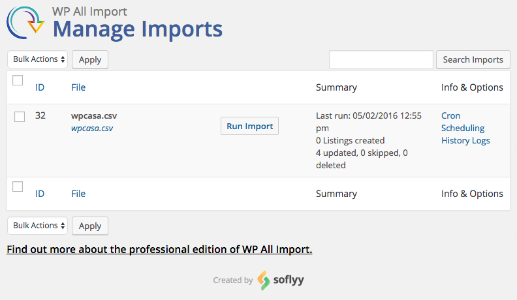Sort by the ID column header
517x300 pixels.
[40, 87]
